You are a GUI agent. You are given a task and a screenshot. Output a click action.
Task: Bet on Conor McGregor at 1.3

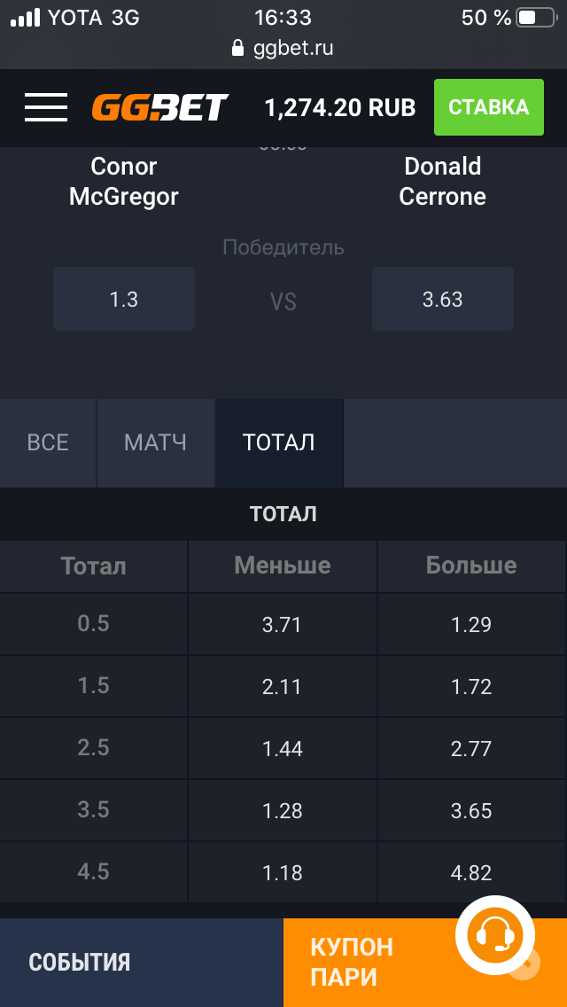coord(124,300)
